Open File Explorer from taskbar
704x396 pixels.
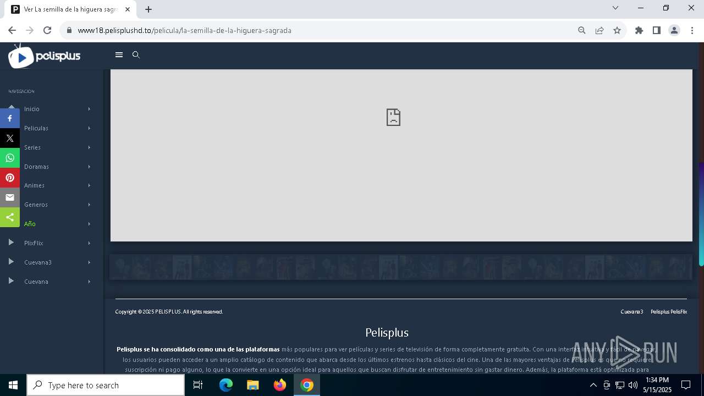pos(253,385)
